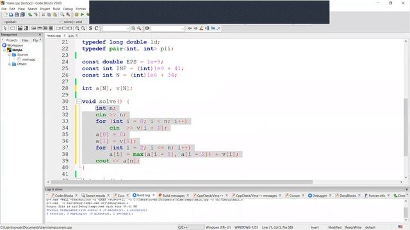Click the Build gear icon
Viewport: 410px width, 230px height.
click(x=76, y=15)
